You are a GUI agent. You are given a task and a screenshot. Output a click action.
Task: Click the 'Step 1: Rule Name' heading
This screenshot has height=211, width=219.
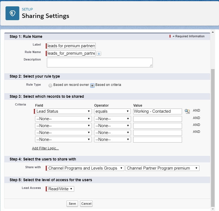point(26,36)
